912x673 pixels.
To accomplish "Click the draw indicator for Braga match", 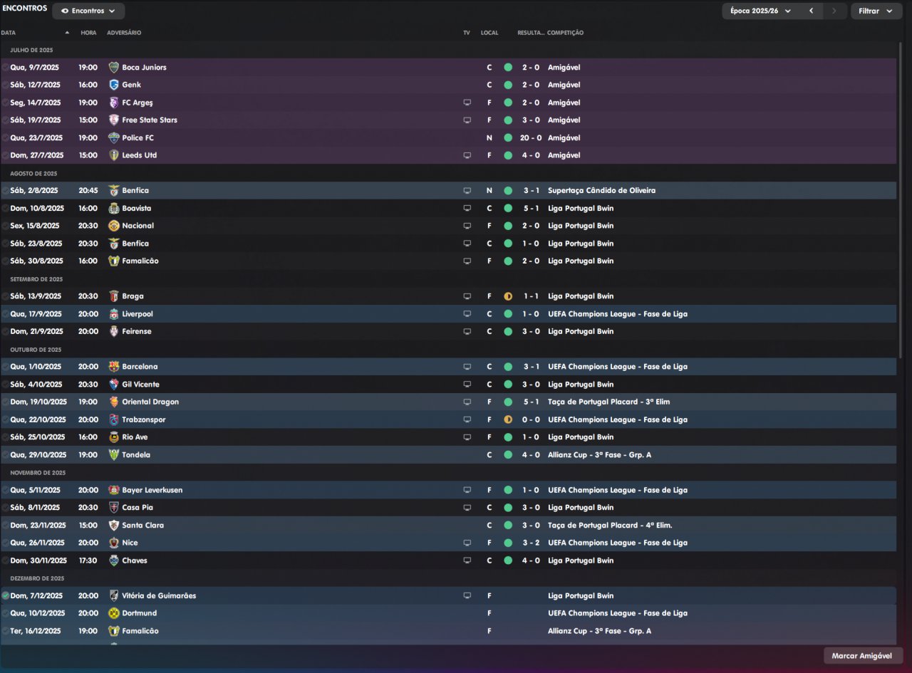I will [508, 296].
